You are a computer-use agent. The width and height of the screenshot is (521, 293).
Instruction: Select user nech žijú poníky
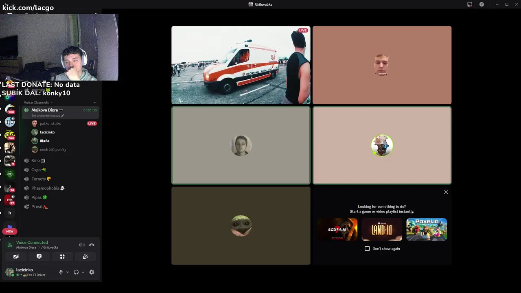click(x=60, y=149)
